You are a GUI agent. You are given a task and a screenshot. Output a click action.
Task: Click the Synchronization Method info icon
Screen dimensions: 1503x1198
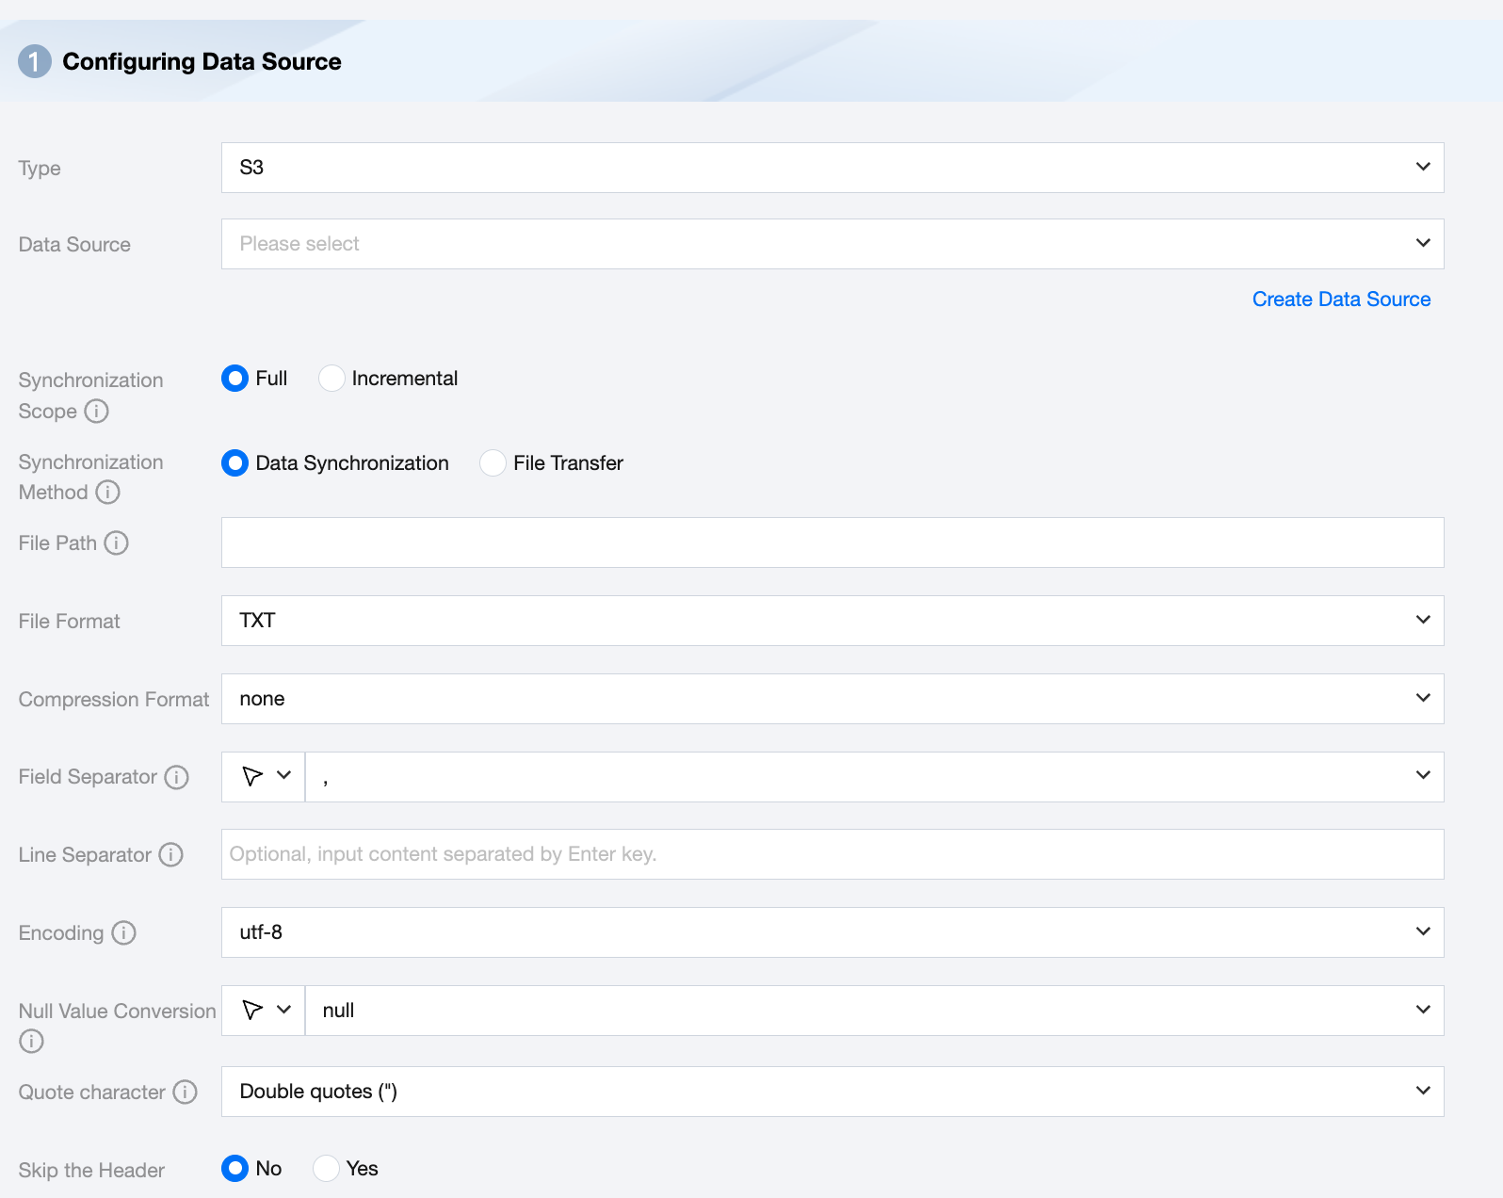click(108, 493)
